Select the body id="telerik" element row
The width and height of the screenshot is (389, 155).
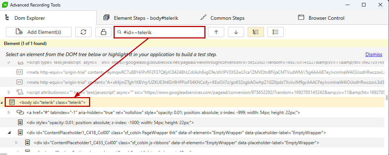[x=193, y=102]
